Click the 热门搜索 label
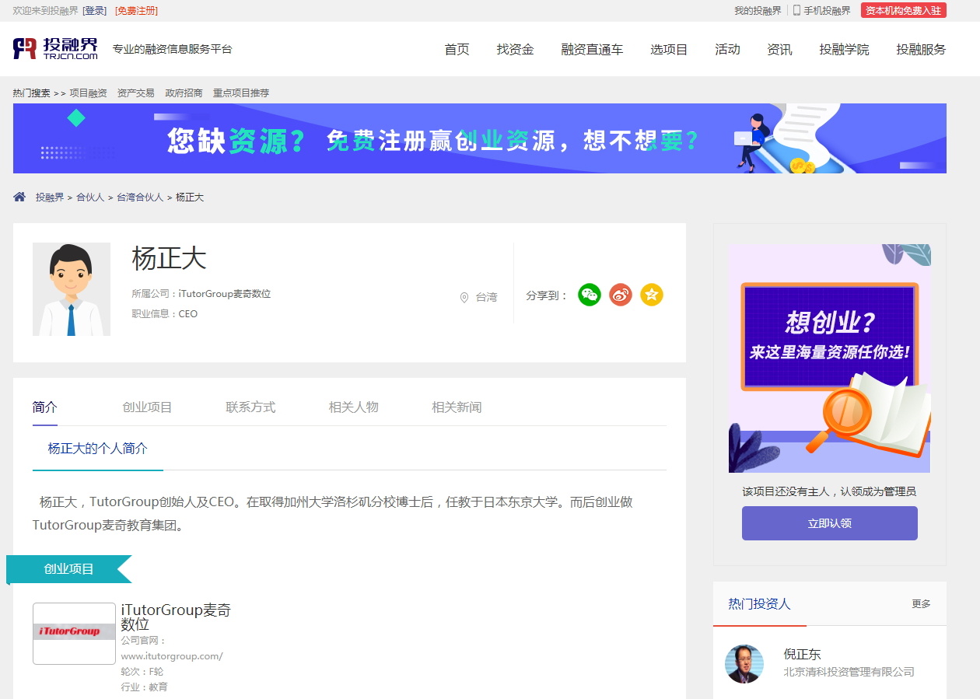 coord(32,93)
